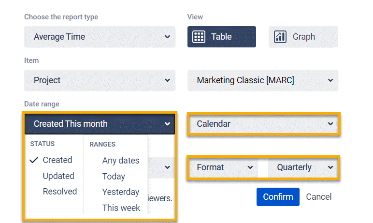Image resolution: width=373 pixels, height=223 pixels.
Task: Select Updated in the status list
Action: [x=58, y=176]
